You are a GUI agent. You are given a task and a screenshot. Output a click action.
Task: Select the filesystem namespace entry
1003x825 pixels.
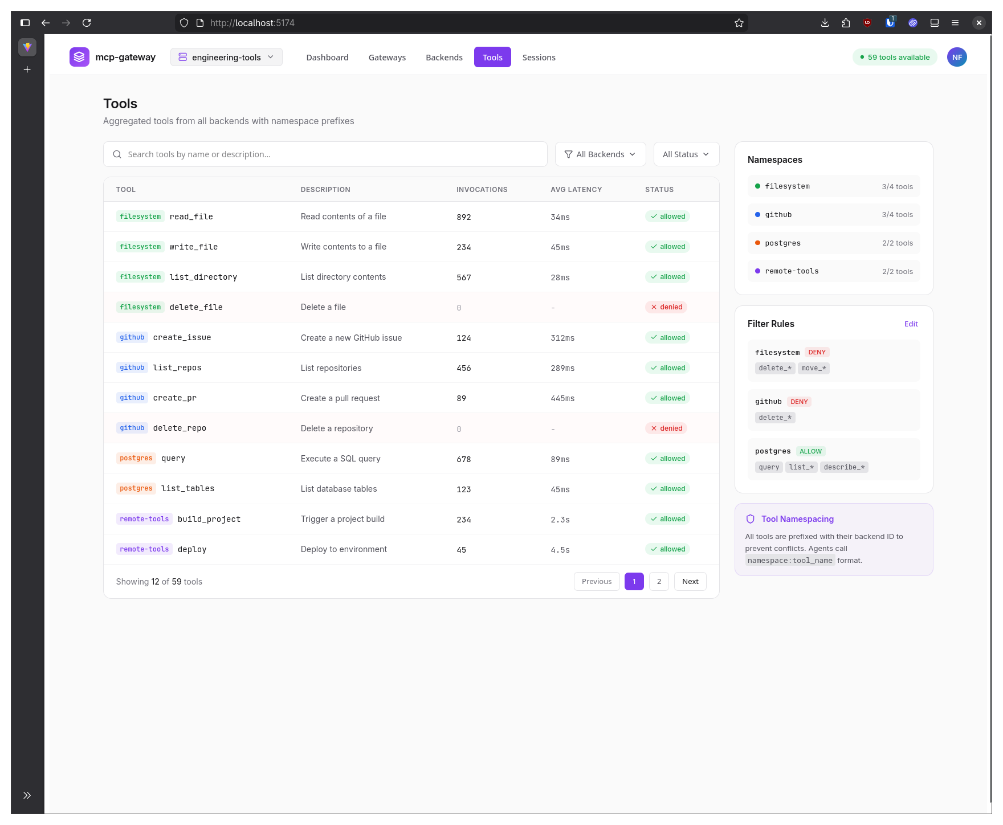pos(834,186)
